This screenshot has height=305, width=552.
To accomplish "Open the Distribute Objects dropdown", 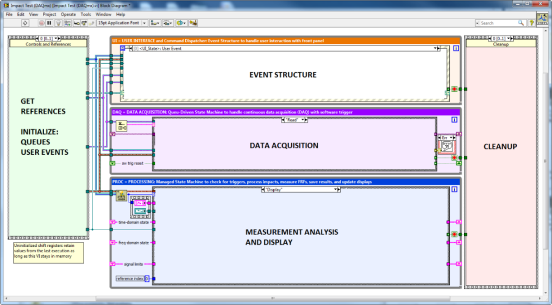I will tap(167, 23).
